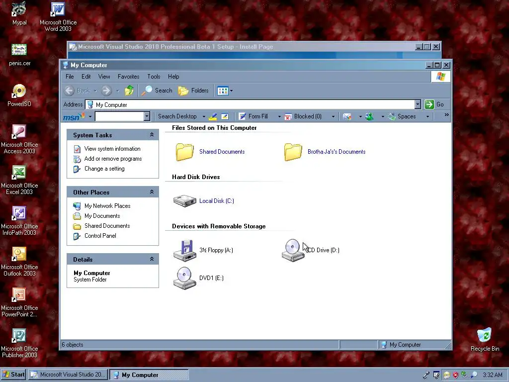The image size is (509, 382).
Task: Click the yellow highlighter icon
Action: coord(213,116)
